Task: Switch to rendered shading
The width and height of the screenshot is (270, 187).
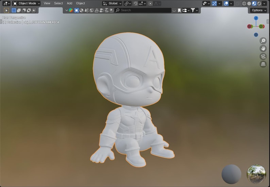Action: click(259, 3)
